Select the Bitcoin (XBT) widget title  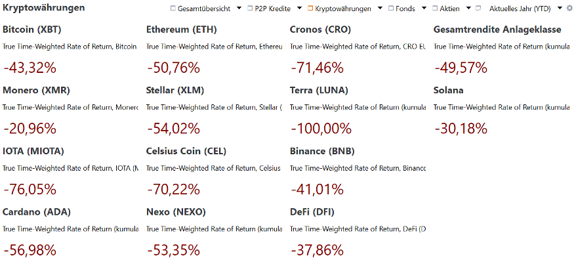(x=32, y=30)
